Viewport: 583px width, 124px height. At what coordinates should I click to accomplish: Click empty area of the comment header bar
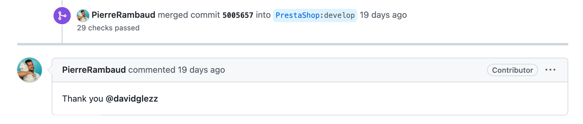click(354, 70)
